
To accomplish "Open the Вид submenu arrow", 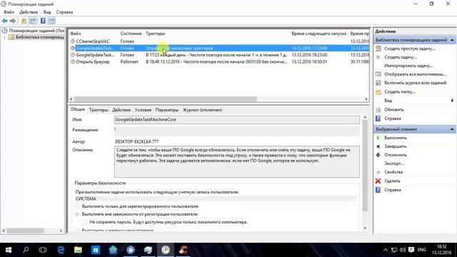I will 452,101.
